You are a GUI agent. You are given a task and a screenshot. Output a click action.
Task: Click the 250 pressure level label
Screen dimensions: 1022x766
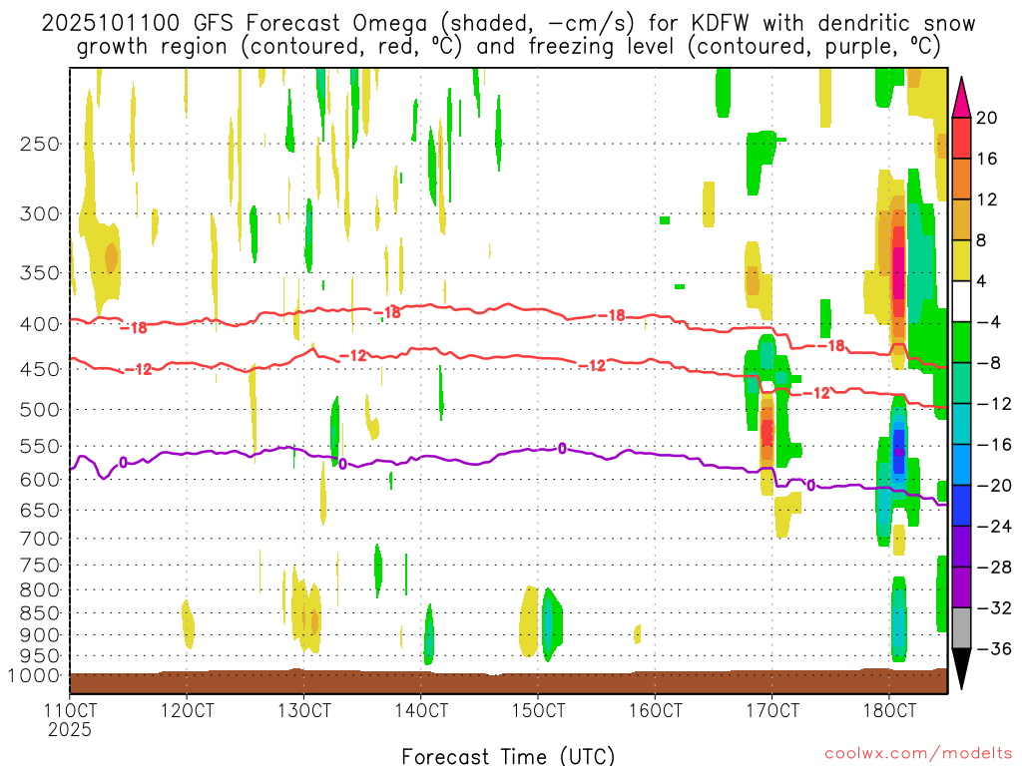click(x=40, y=144)
